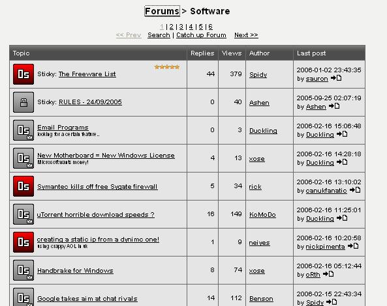The image size is (387, 306).
Task: Go to Next page link
Action: click(246, 35)
